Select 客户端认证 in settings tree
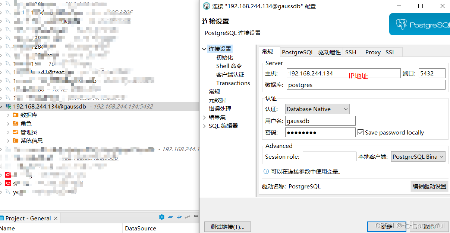 (x=230, y=75)
